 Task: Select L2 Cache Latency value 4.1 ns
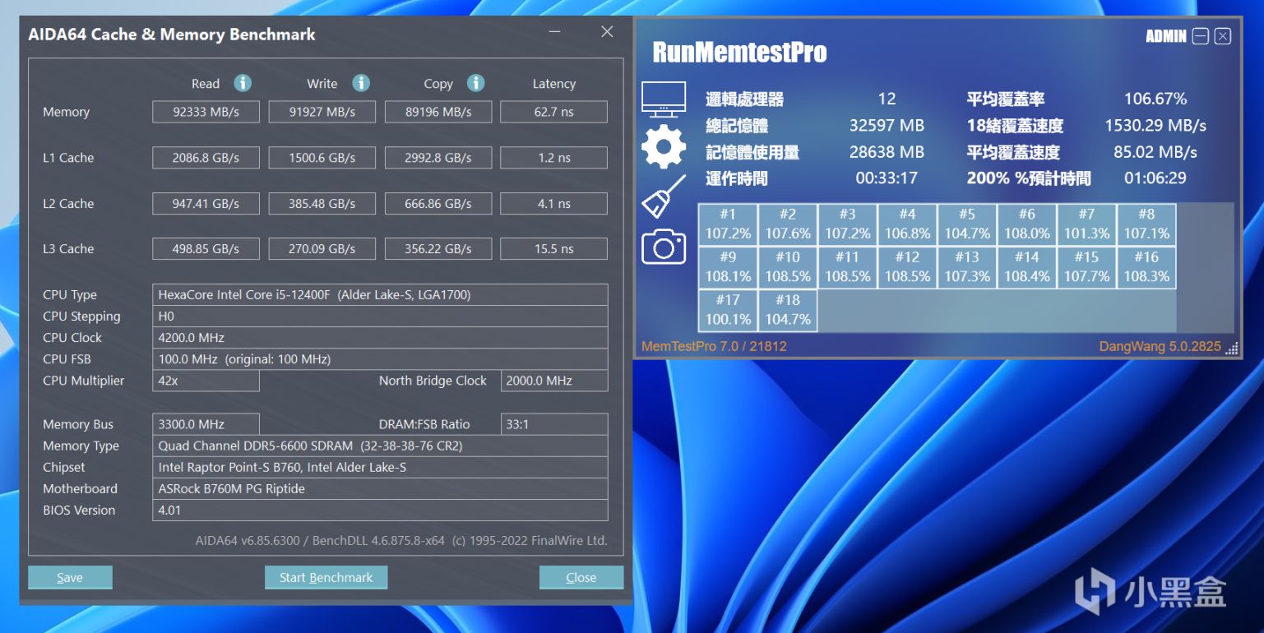(x=554, y=203)
